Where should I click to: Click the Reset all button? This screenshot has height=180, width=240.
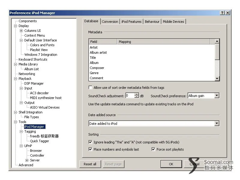(x=90, y=164)
